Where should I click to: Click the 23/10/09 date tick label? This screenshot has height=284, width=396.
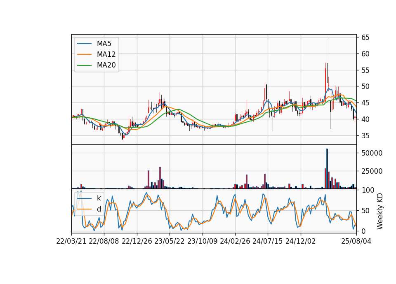tap(202, 241)
